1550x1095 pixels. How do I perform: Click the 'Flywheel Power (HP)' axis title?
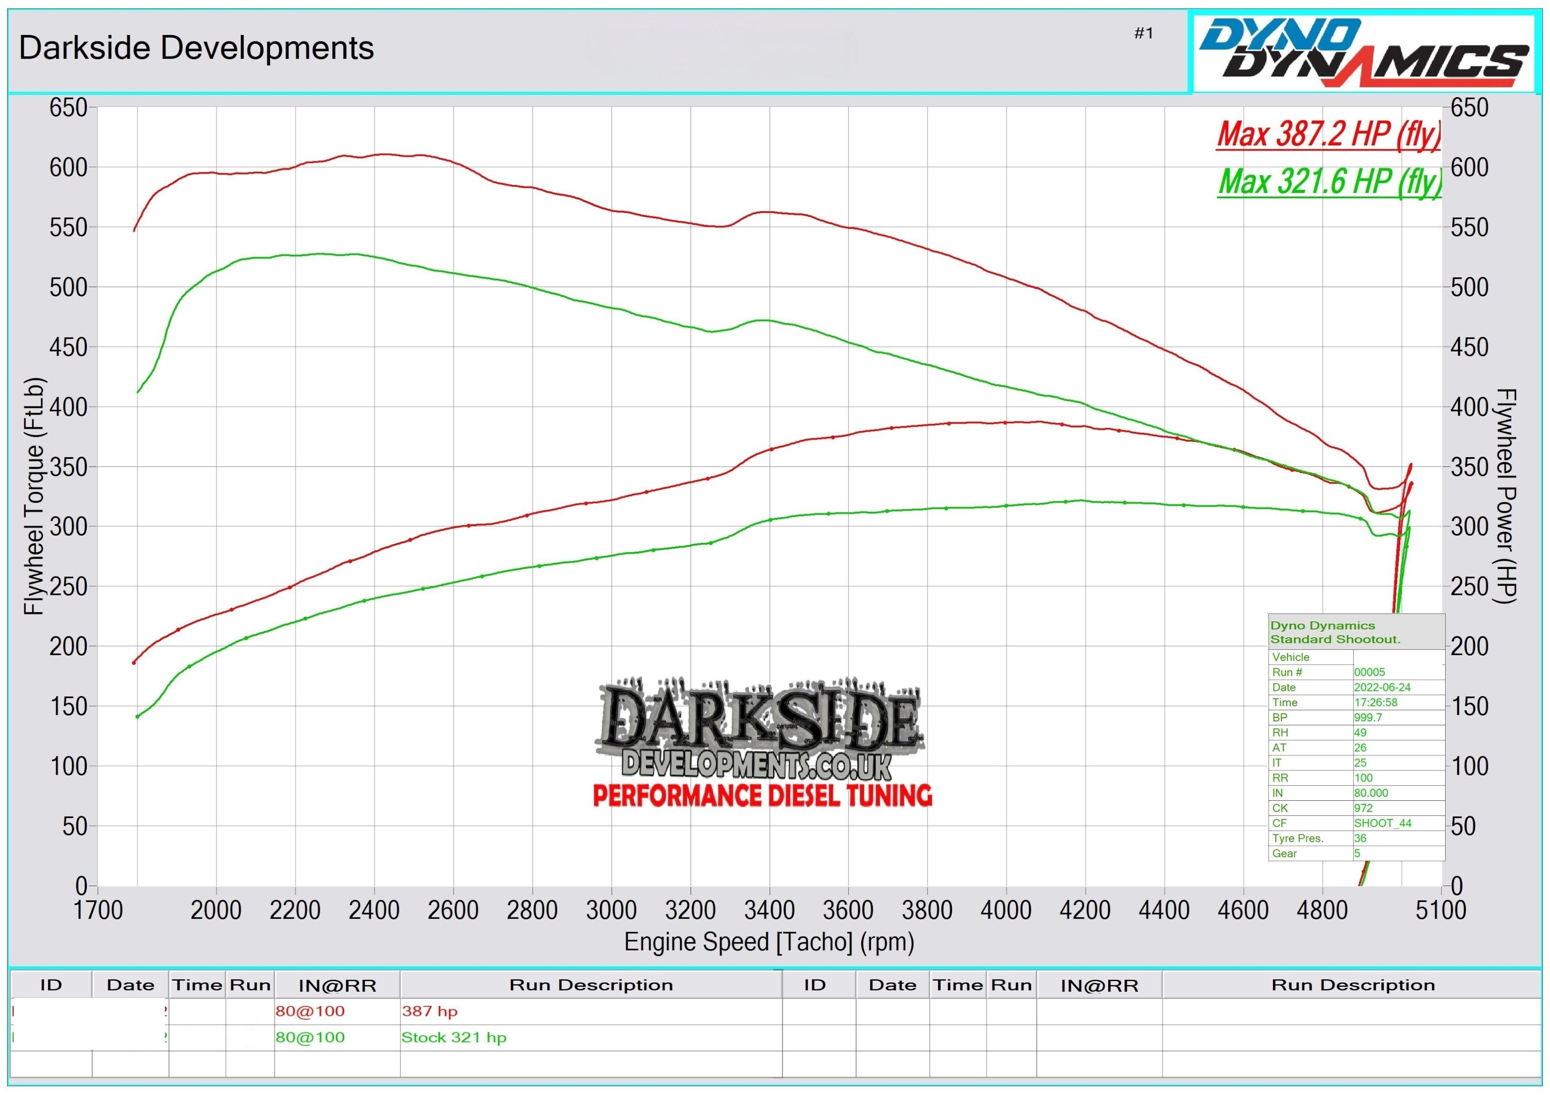pos(1506,496)
